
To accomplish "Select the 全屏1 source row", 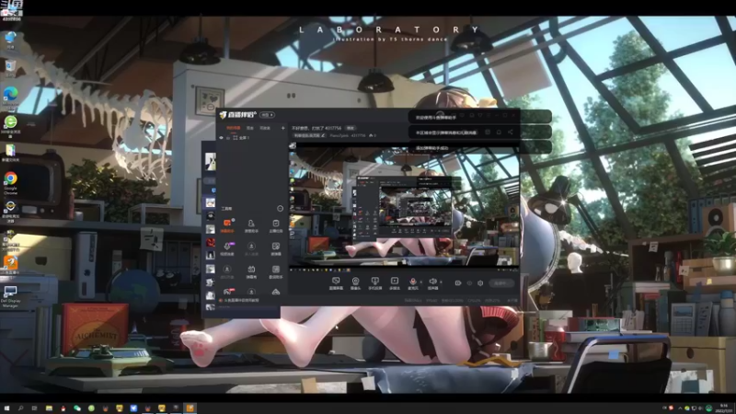I will (252, 138).
